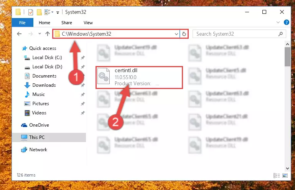295x190 pixels.
Task: Refresh the System32 folder view
Action: pos(184,34)
